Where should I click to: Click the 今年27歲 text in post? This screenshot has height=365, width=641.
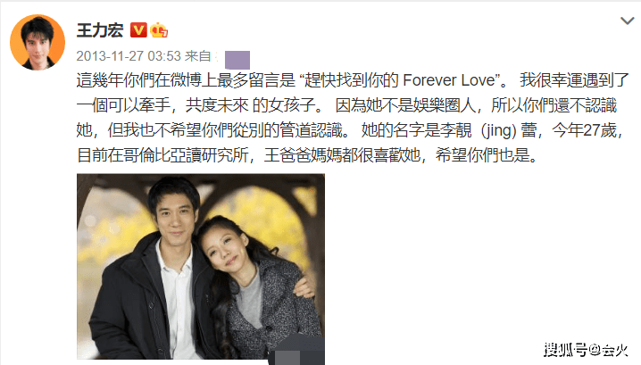point(584,130)
